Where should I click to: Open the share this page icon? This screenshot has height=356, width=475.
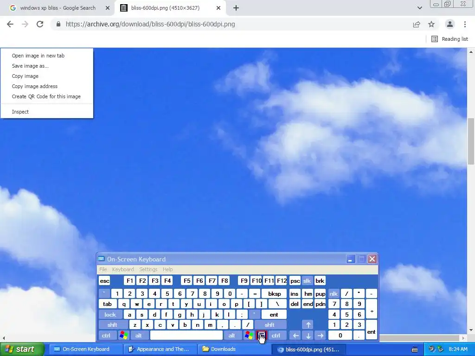[x=417, y=24]
